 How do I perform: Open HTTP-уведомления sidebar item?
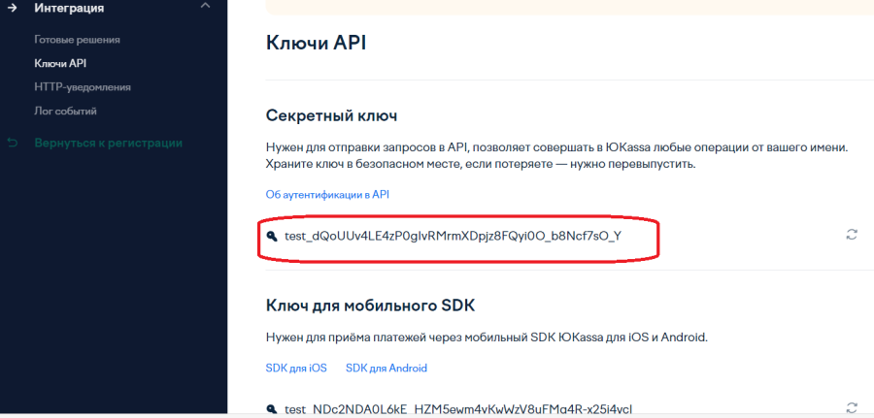(83, 87)
